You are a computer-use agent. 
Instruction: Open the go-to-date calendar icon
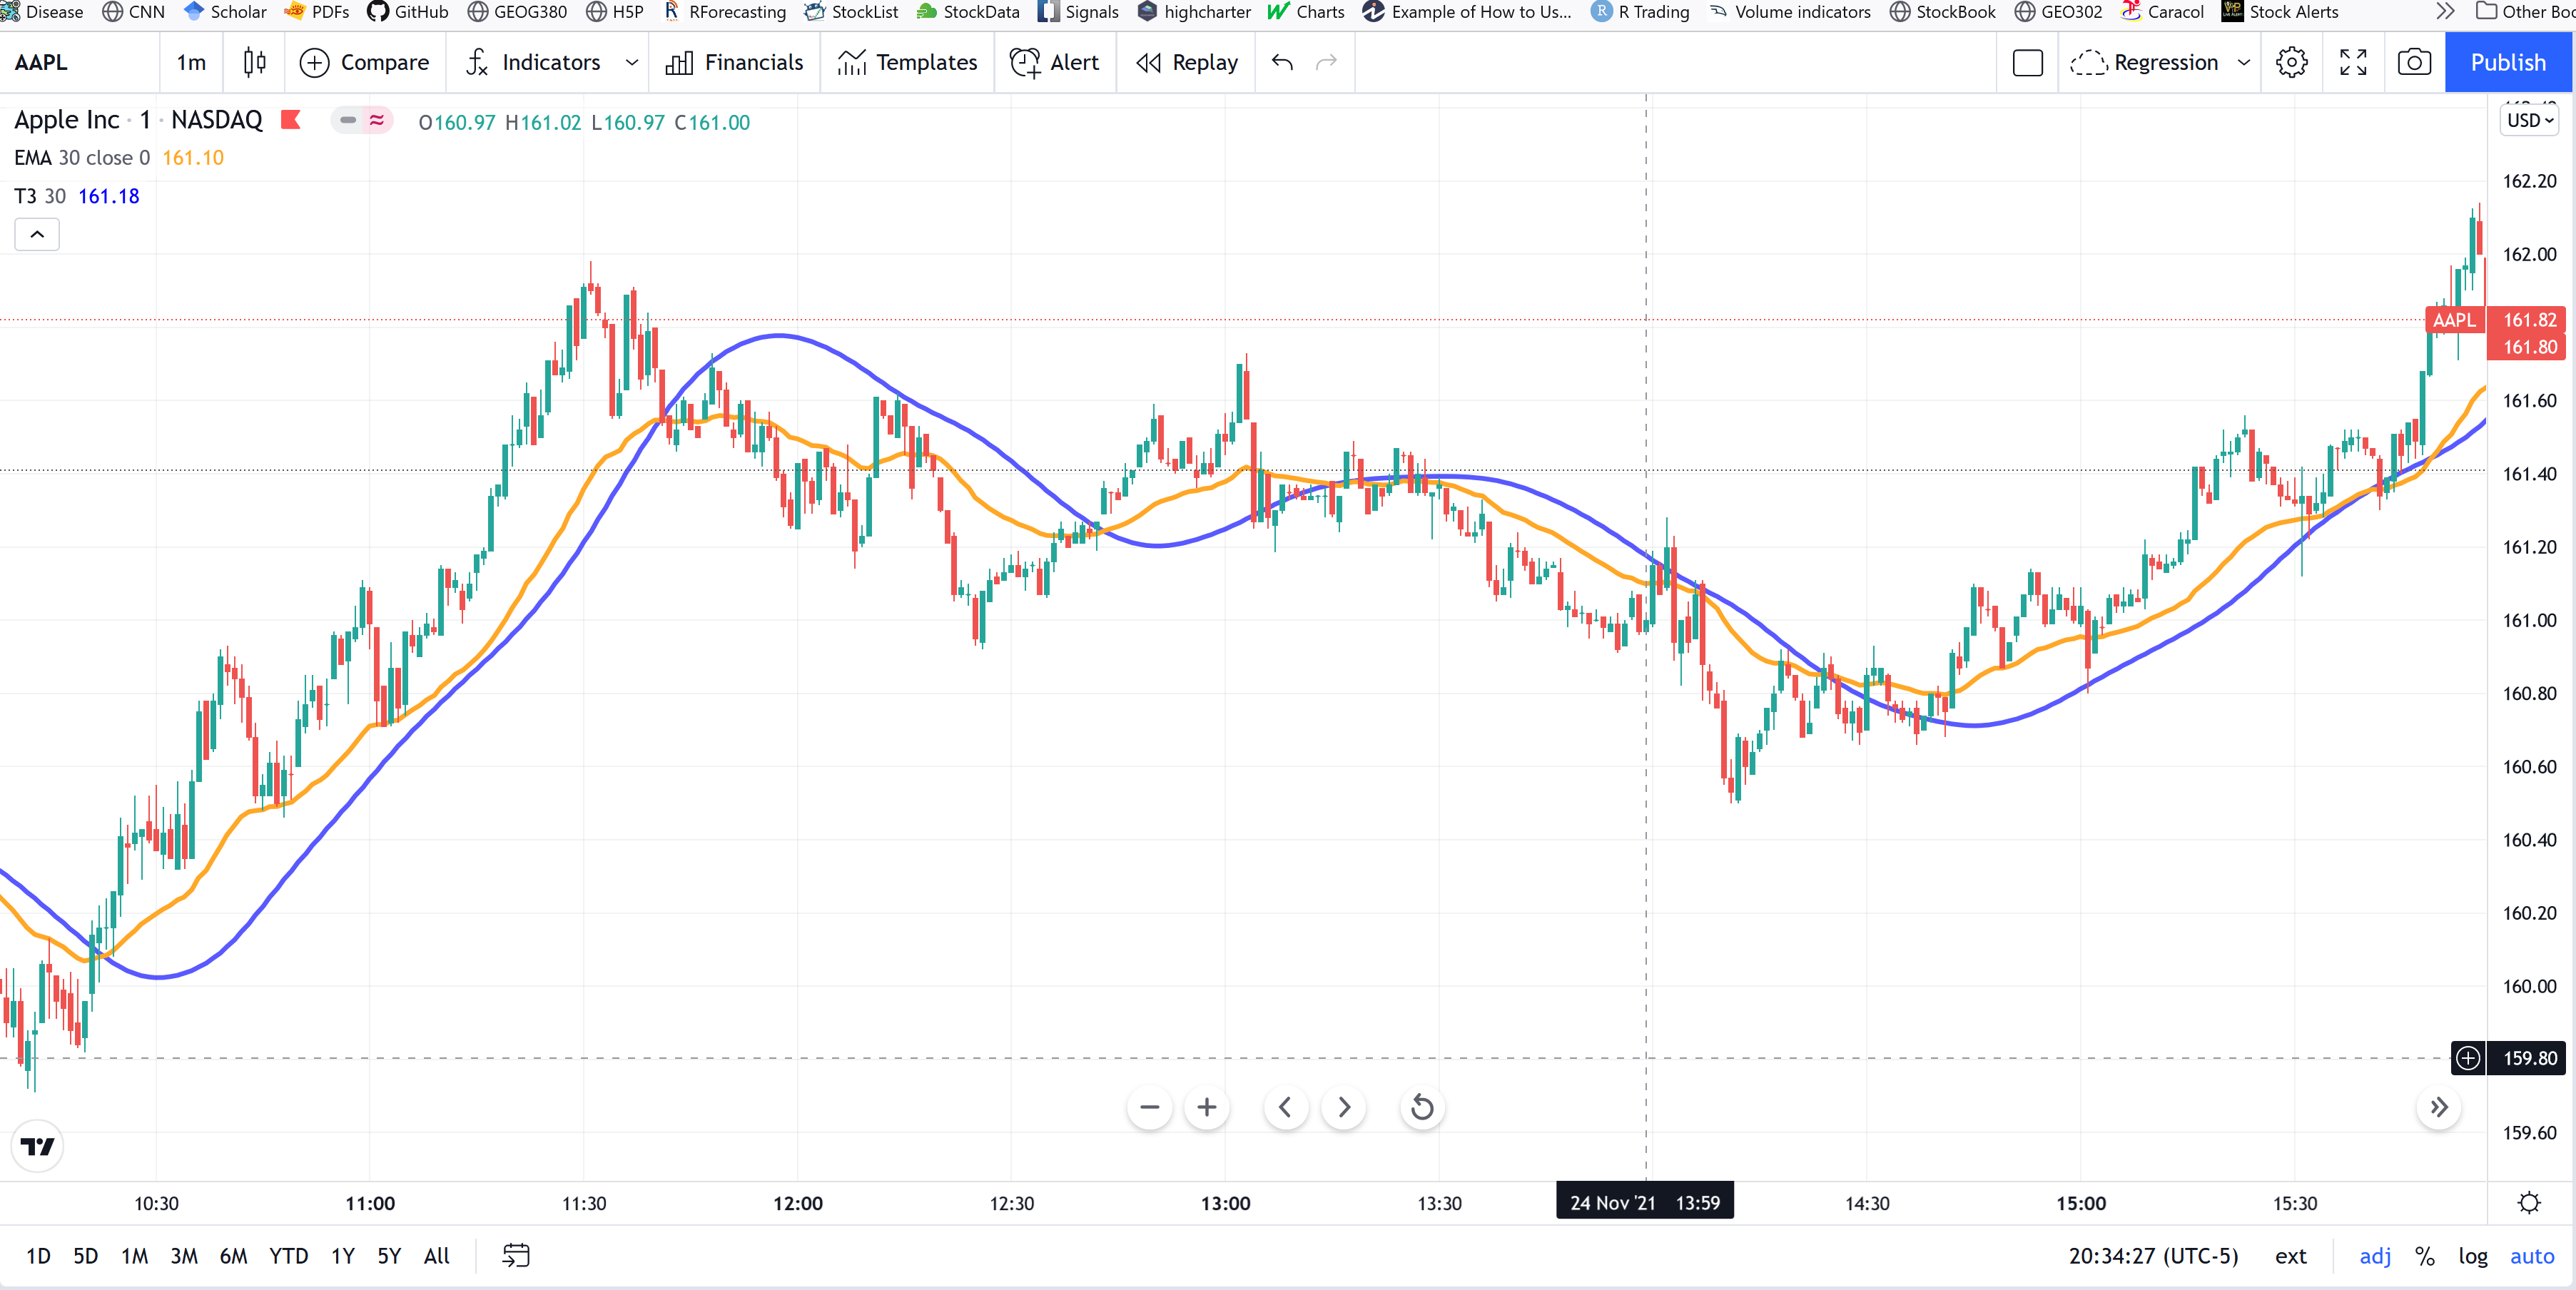(516, 1256)
